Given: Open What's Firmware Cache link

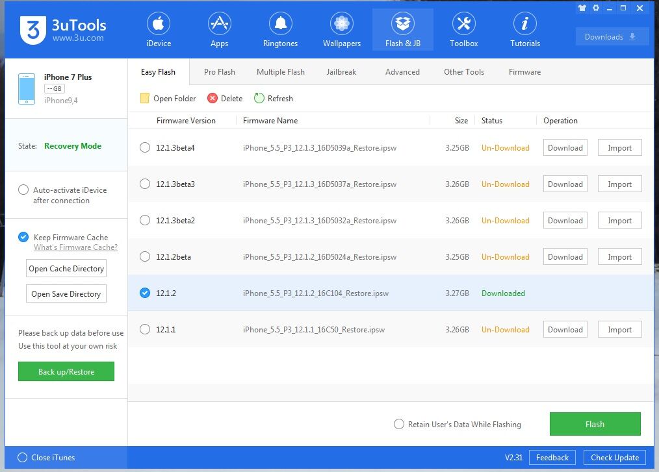Looking at the screenshot, I should tap(75, 247).
